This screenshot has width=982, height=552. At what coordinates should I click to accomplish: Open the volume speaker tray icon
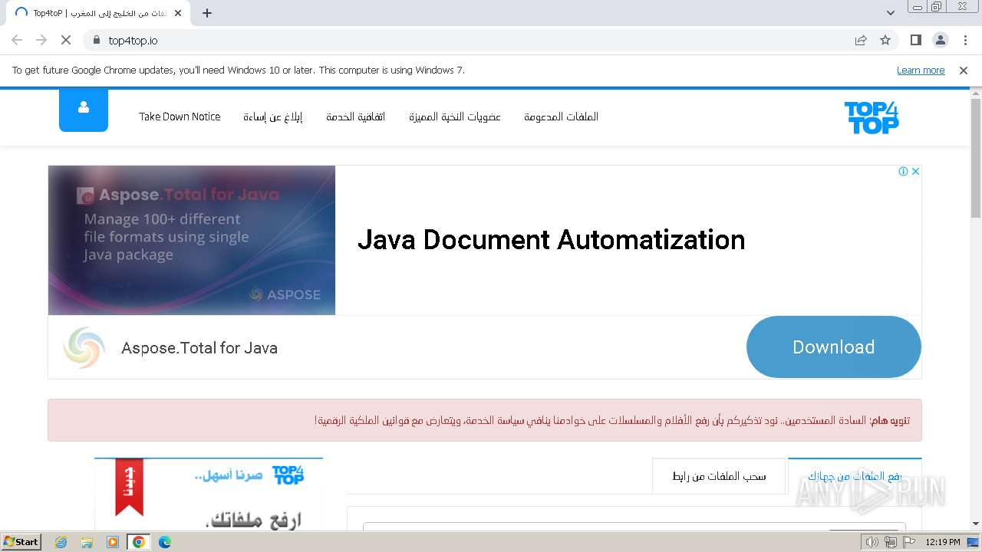point(872,542)
